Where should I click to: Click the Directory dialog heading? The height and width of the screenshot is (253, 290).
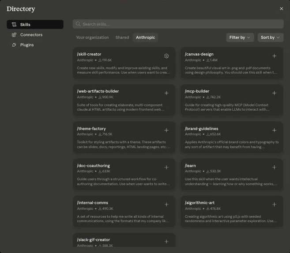click(x=21, y=9)
